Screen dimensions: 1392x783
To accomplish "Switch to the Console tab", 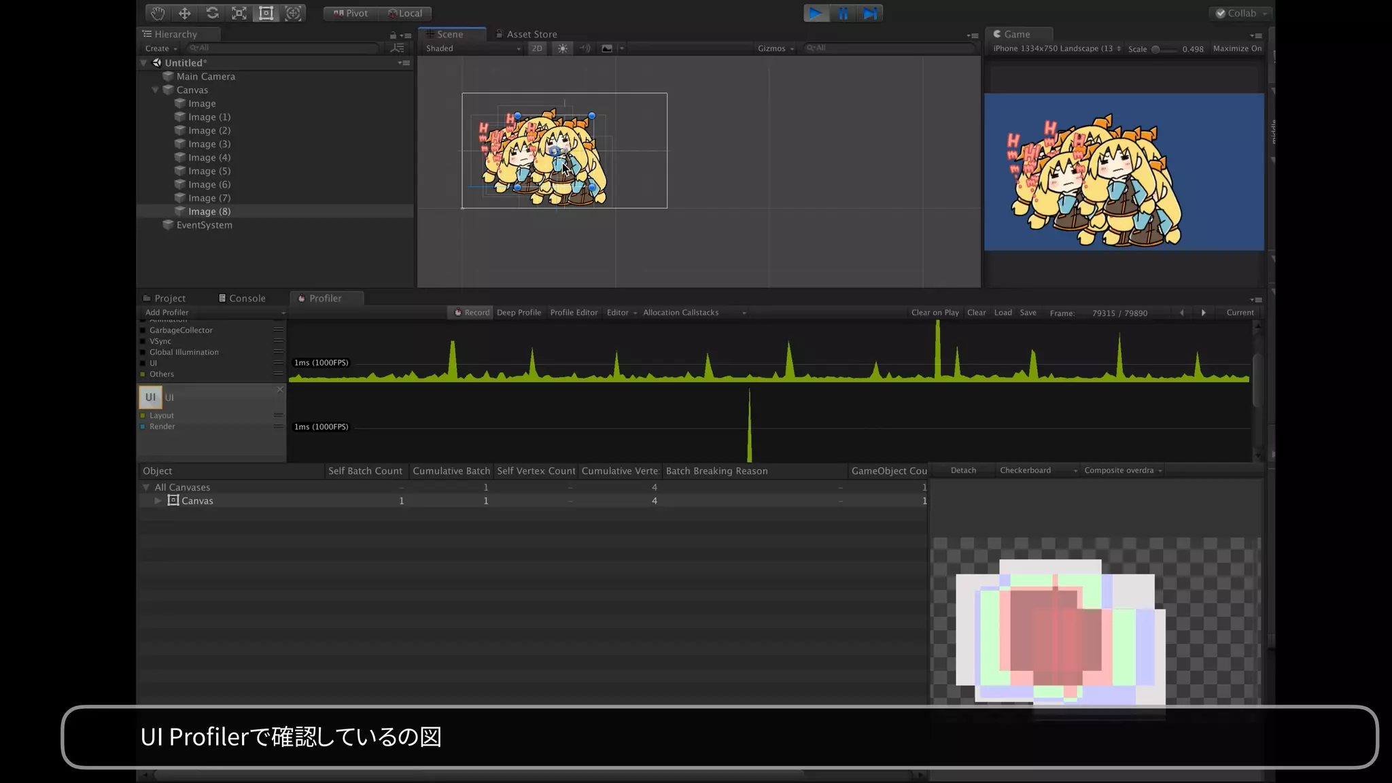I will (242, 298).
